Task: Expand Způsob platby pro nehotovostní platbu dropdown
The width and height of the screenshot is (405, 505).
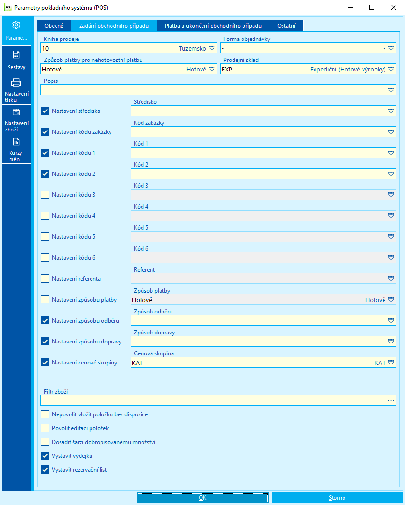Action: (x=212, y=69)
